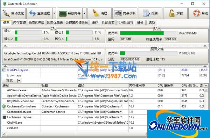Select the 2: dwm.exe top process row
This screenshot has width=210, height=138.
pos(105,75)
